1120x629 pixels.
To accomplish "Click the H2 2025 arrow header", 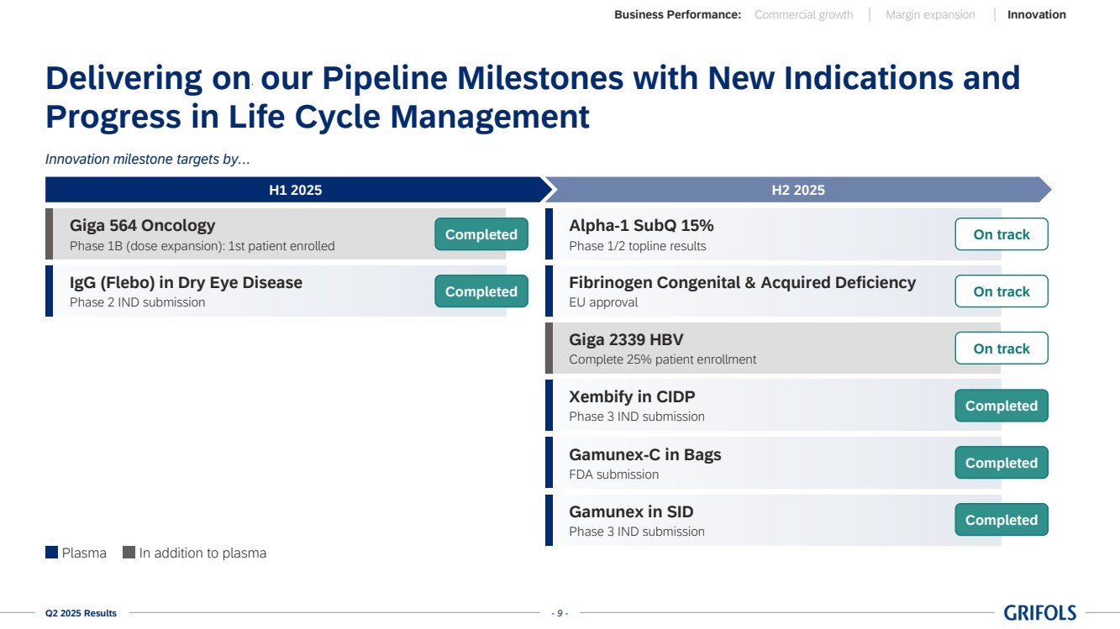I will pyautogui.click(x=797, y=190).
